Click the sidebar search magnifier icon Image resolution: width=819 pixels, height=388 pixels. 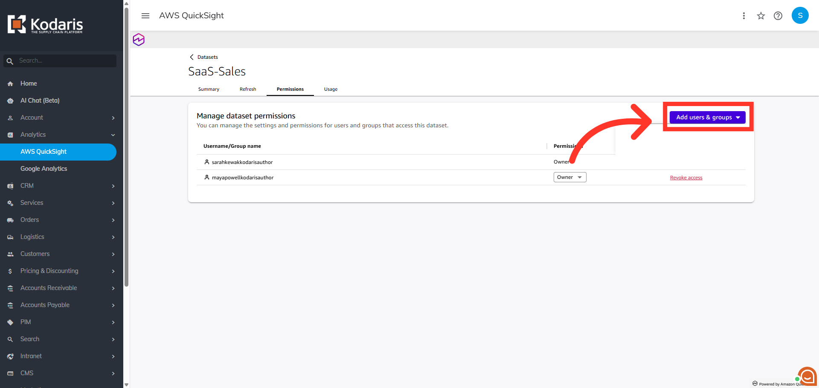(10, 61)
